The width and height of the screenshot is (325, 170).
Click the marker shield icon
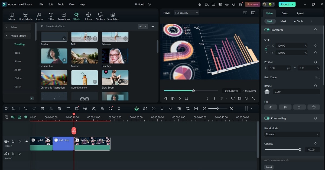(x=162, y=108)
